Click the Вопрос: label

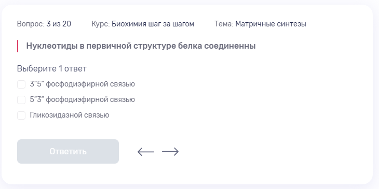[31, 24]
